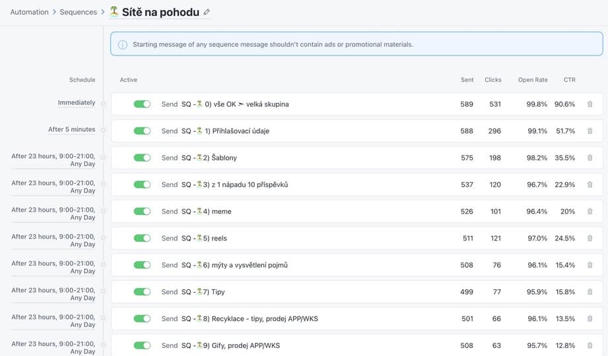The image size is (608, 356).
Task: Go to Automation in the breadcrumb
Action: click(x=29, y=12)
